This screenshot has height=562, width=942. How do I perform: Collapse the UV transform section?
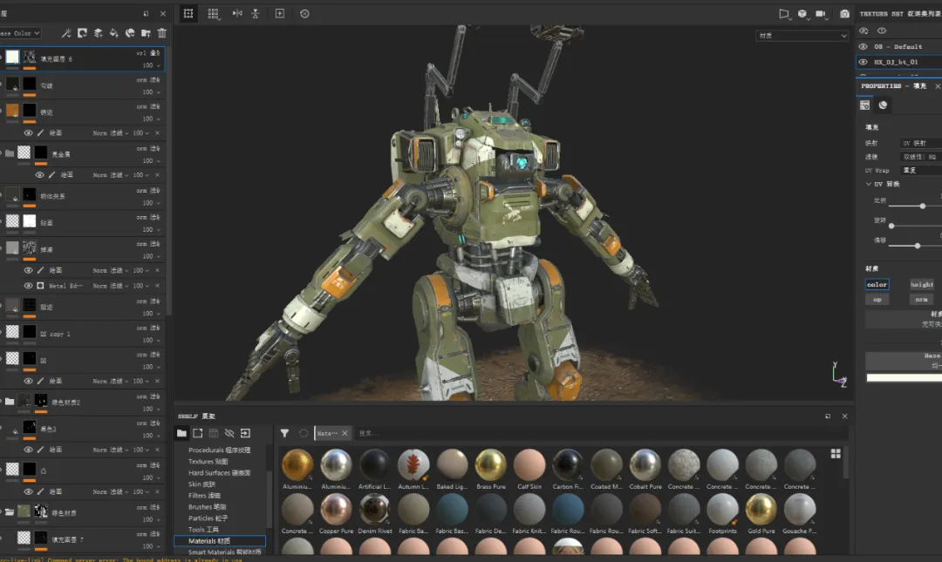(x=868, y=184)
